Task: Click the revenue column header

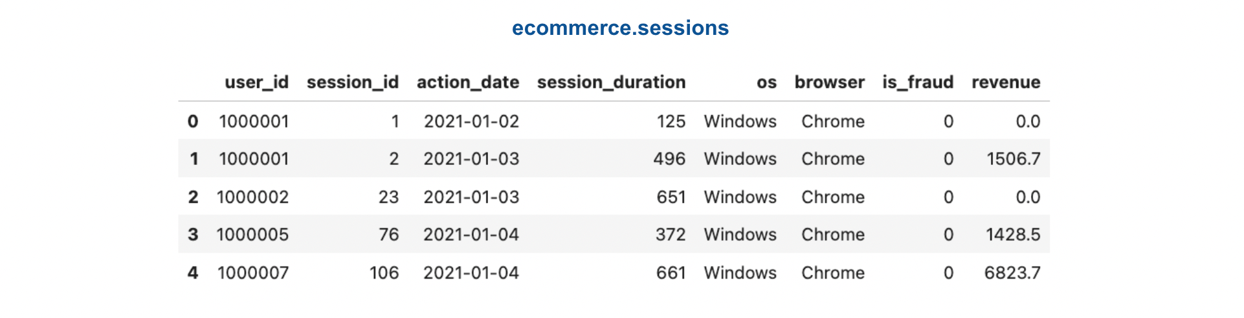Action: coord(1005,82)
